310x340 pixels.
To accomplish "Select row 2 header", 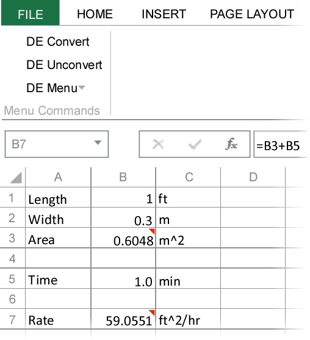I will [13, 217].
